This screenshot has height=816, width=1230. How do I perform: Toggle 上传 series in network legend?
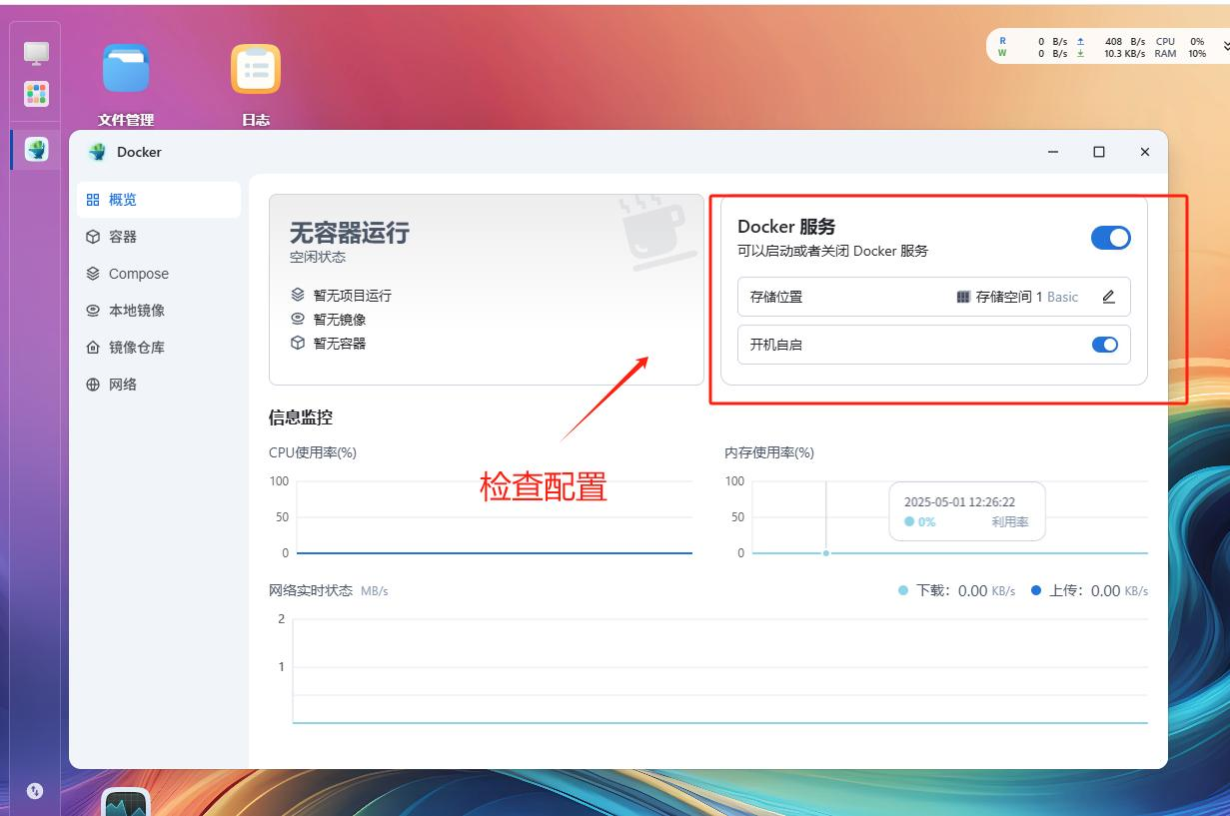coord(1089,590)
